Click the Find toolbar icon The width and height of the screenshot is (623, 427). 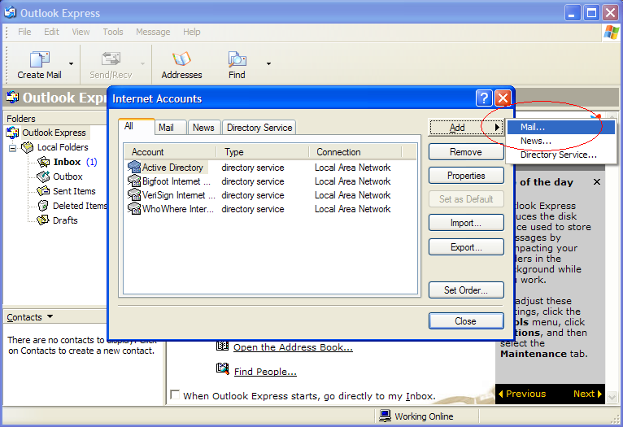[237, 59]
